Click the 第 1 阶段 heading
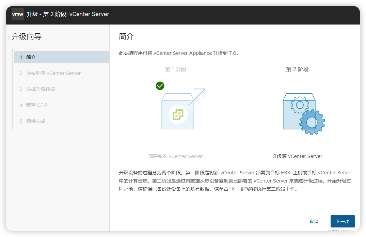The width and height of the screenshot is (366, 237). point(176,69)
